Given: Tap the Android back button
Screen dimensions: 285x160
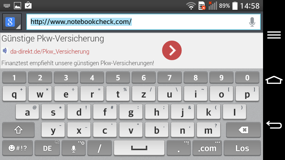Looking at the screenshot, I should 274,125.
